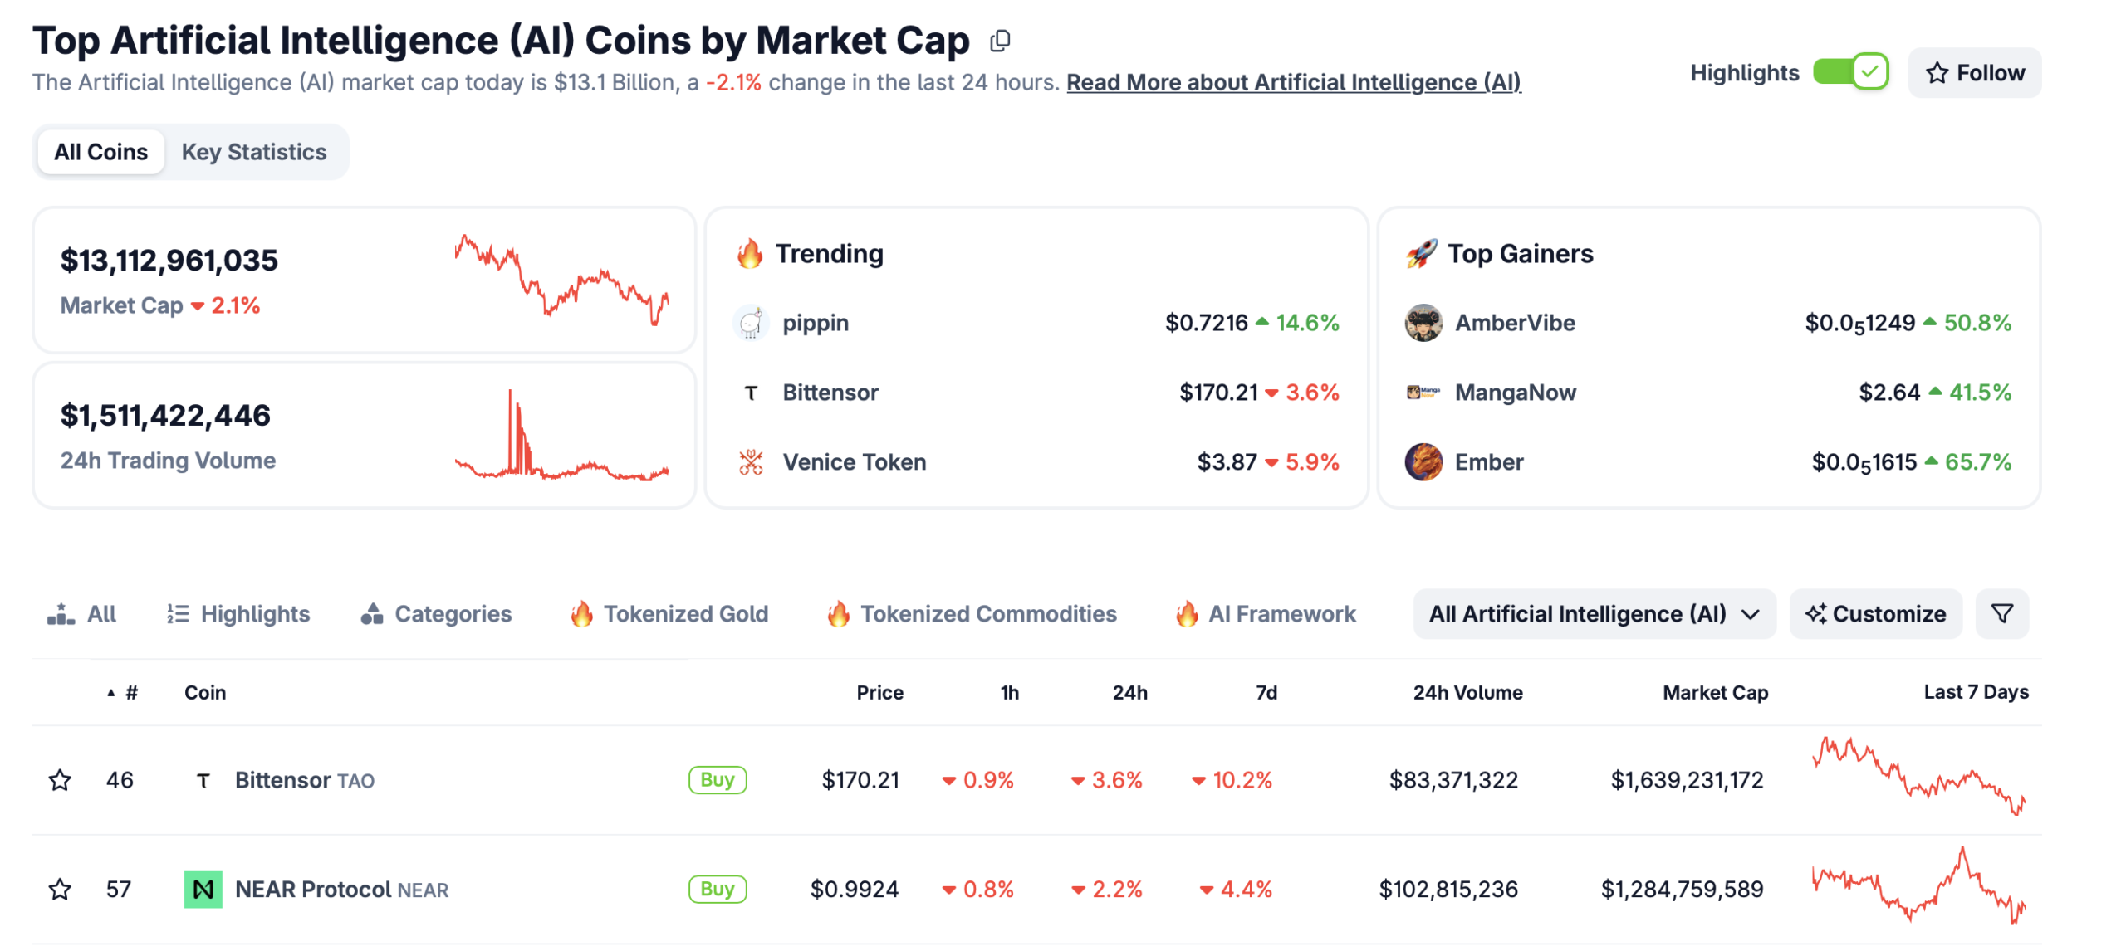Favorite Bittensor using its star
Screen dimensions: 2126x951
tap(60, 780)
